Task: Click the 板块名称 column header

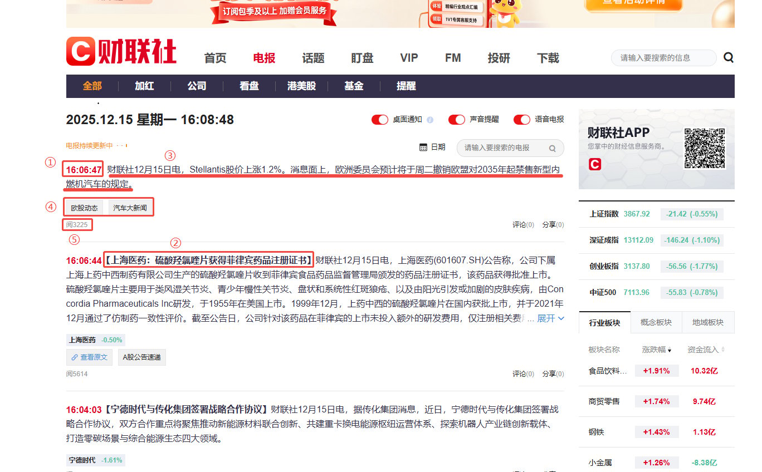Action: pyautogui.click(x=604, y=350)
